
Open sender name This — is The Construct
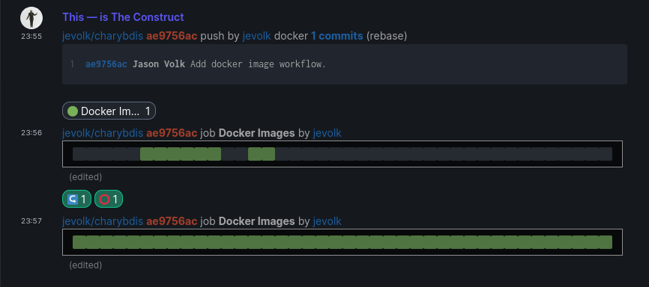[x=123, y=17]
